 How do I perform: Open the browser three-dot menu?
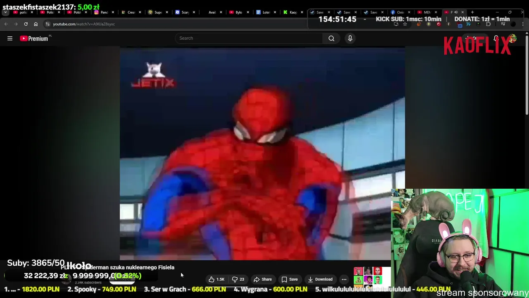click(x=523, y=24)
